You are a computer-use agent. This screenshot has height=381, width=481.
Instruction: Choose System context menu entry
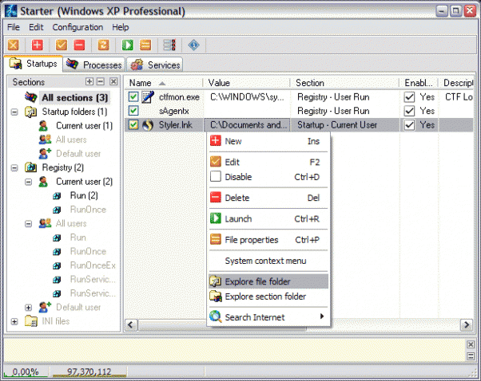click(268, 261)
